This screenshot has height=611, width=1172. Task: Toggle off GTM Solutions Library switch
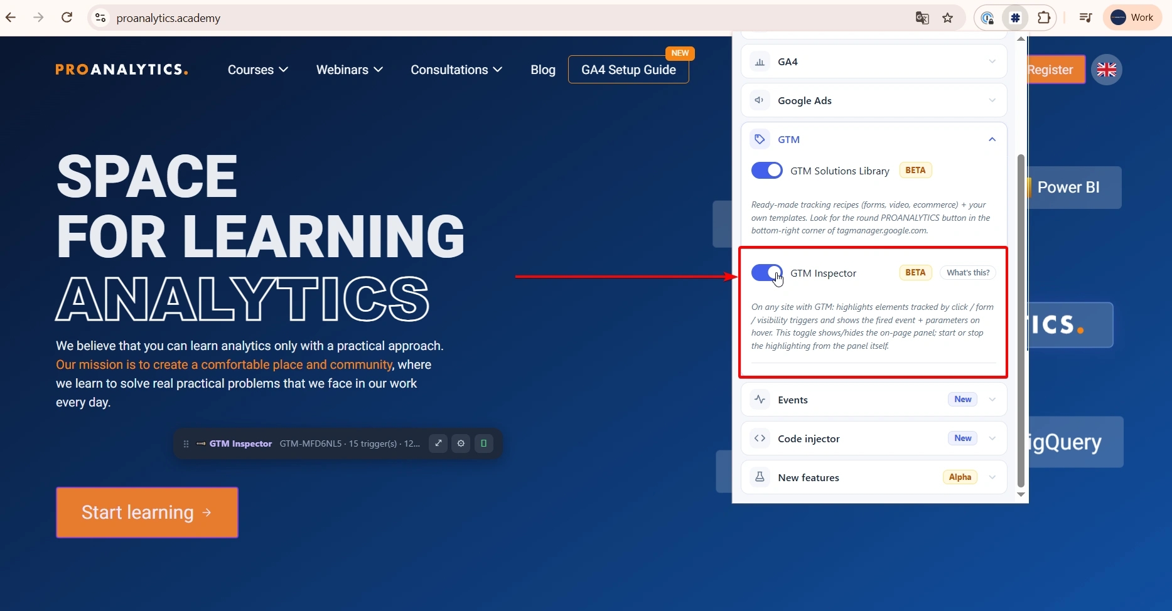tap(766, 171)
